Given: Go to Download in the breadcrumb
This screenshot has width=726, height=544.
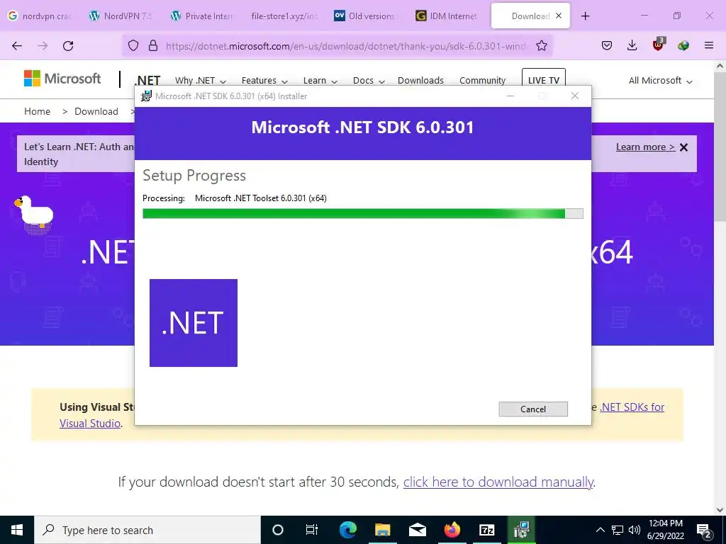Looking at the screenshot, I should 96,111.
